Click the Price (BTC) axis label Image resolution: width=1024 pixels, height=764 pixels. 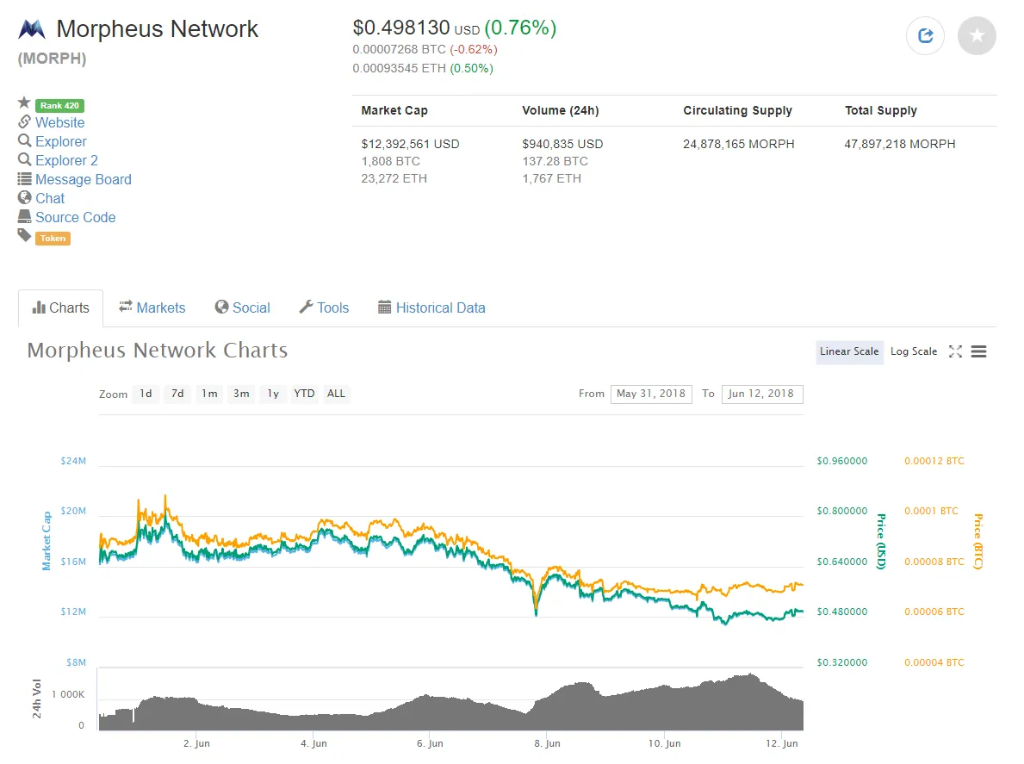978,541
